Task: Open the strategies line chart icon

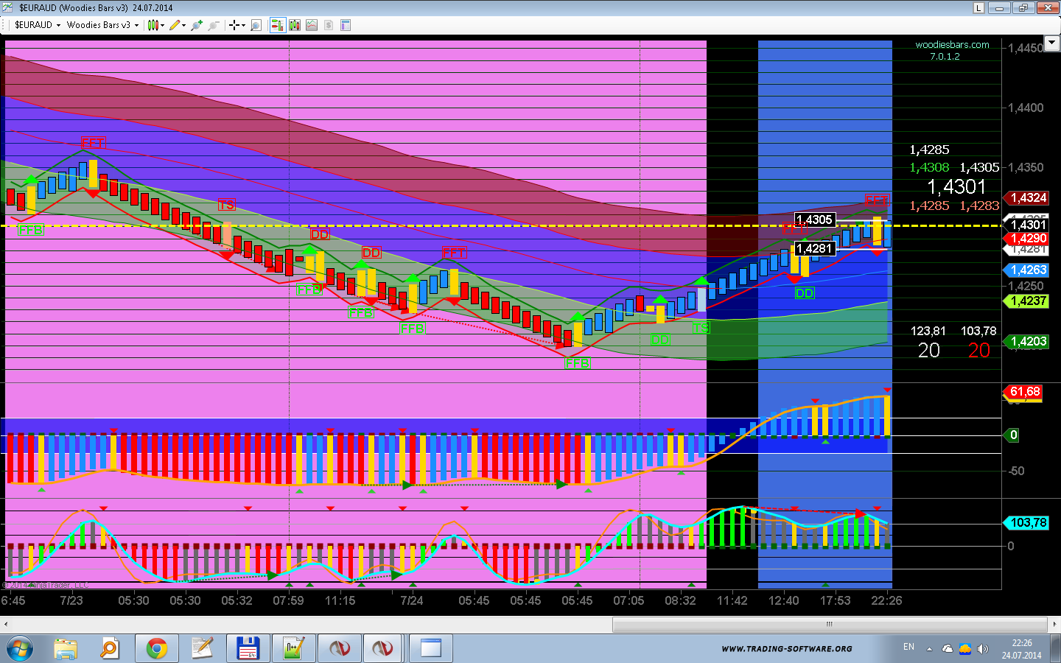Action: coord(312,25)
